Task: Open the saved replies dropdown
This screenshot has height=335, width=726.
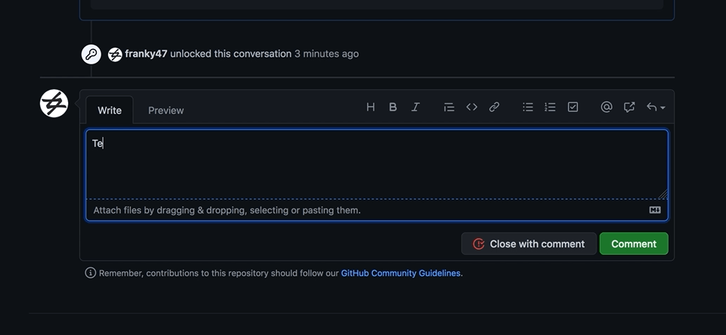Action: pyautogui.click(x=656, y=107)
